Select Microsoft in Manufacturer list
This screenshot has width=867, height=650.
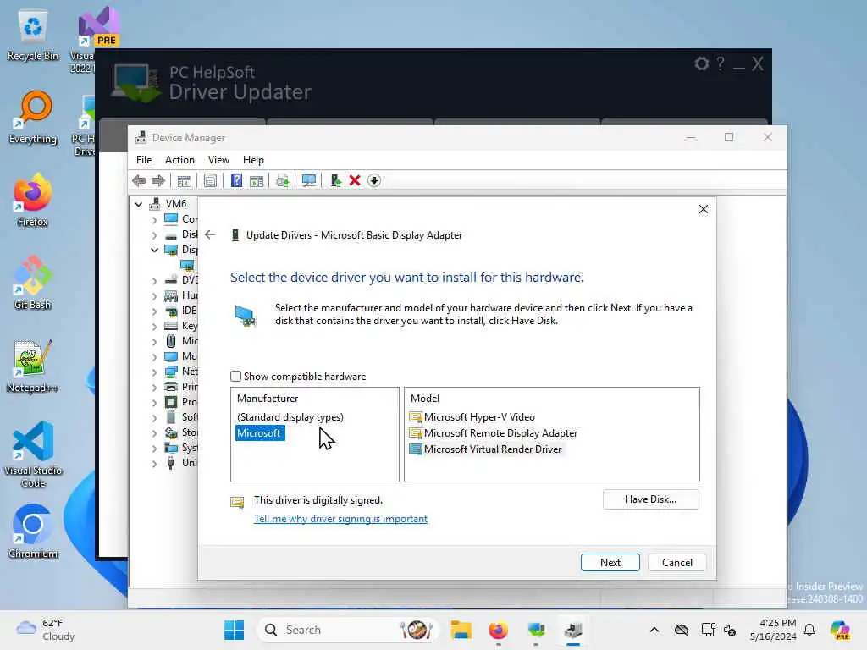point(259,433)
